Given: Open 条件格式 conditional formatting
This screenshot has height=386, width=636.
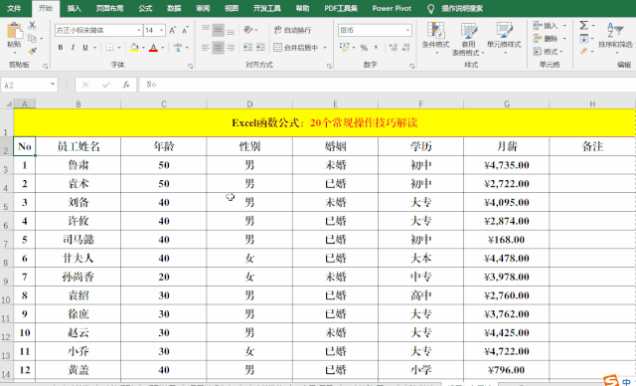Looking at the screenshot, I should pyautogui.click(x=435, y=38).
